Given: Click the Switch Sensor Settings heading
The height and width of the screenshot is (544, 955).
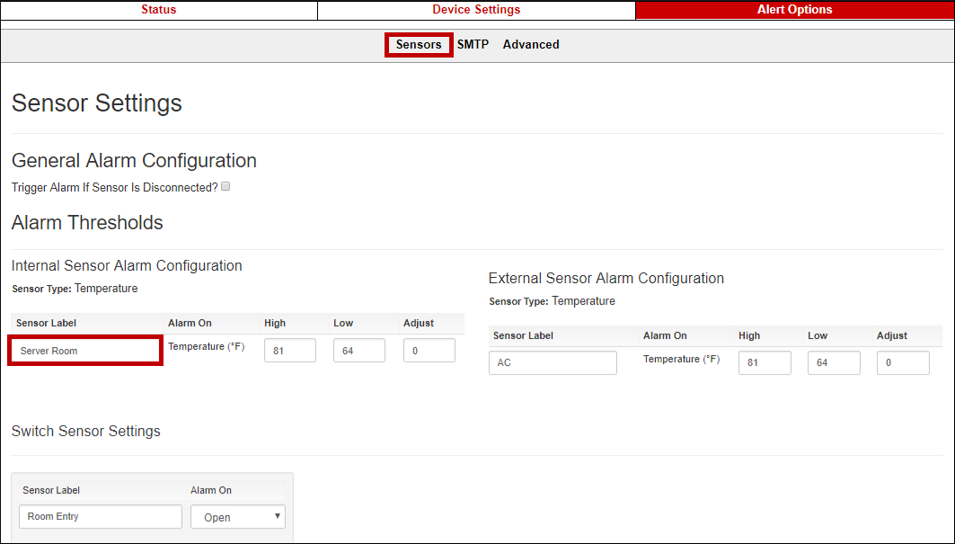Looking at the screenshot, I should tap(86, 432).
